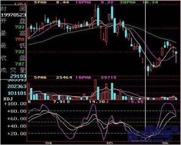181x145 pixels.
Task: Click the +20.00 KDJ scale level
Action: click(17, 133)
